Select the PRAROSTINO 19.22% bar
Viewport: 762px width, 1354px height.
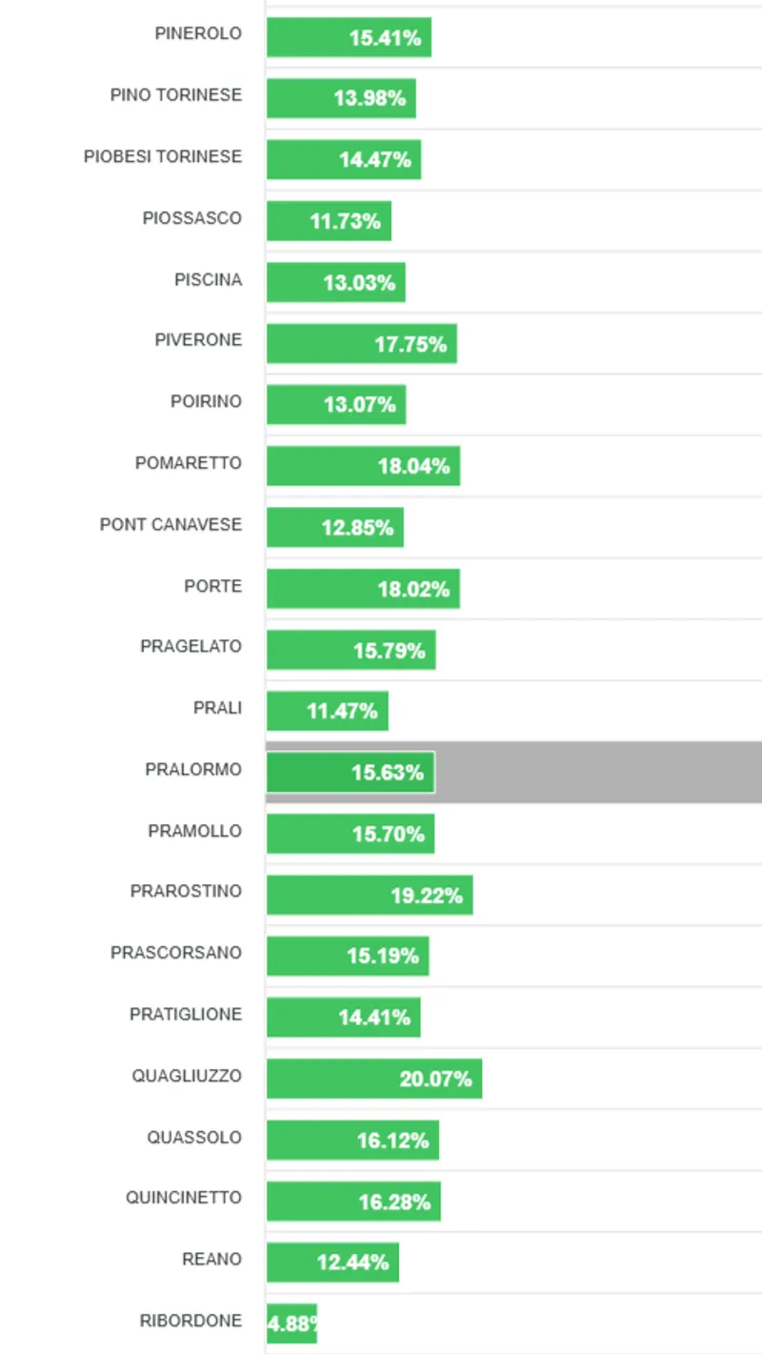pos(370,895)
